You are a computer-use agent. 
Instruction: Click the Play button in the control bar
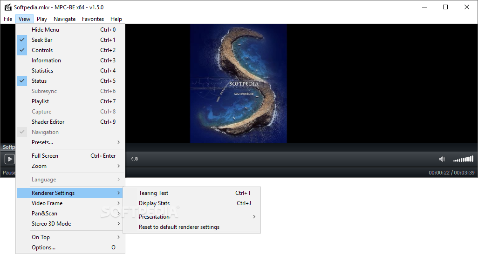coord(10,159)
